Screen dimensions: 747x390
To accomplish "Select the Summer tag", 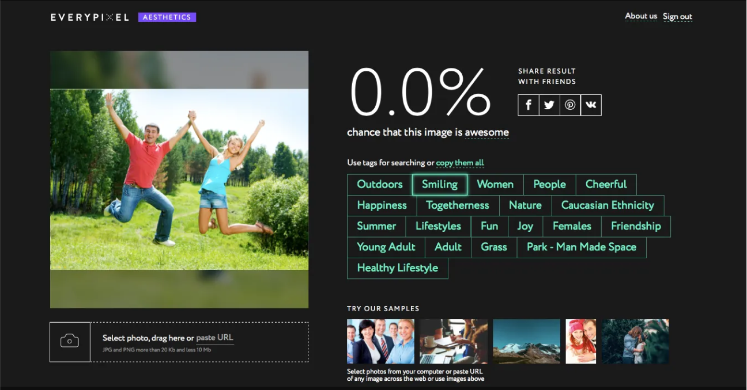I will pos(376,226).
